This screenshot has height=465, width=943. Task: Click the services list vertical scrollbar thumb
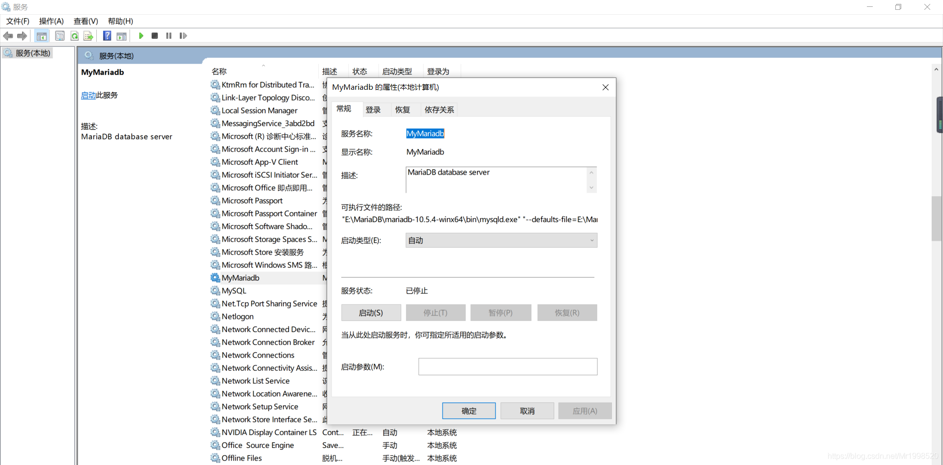point(936,219)
